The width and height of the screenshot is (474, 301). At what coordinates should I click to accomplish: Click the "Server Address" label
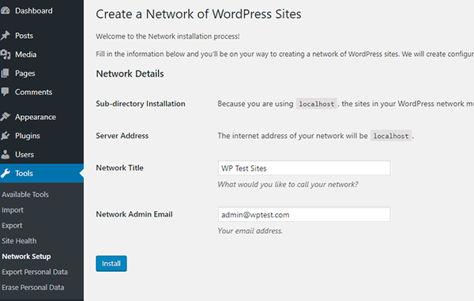point(122,136)
